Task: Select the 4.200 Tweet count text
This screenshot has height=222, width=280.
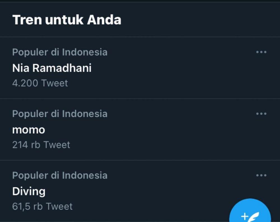Action: [40, 83]
